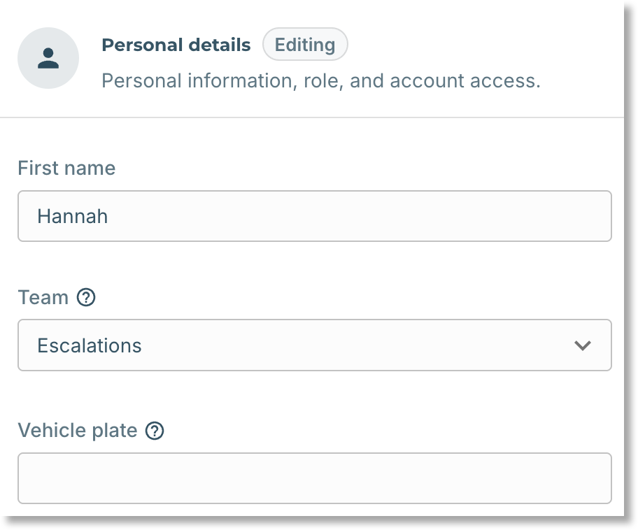Image resolution: width=638 pixels, height=530 pixels.
Task: Click the chevron arrow in the Team field
Action: click(x=582, y=345)
